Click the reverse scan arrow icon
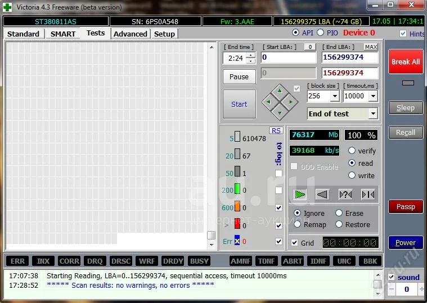427x303 pixels. coord(322,195)
